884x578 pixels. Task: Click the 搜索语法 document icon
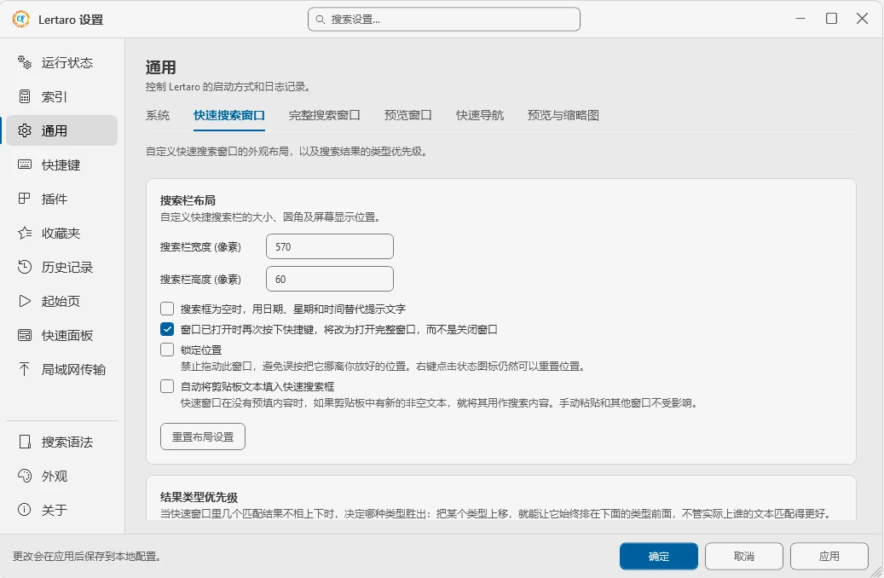[24, 442]
